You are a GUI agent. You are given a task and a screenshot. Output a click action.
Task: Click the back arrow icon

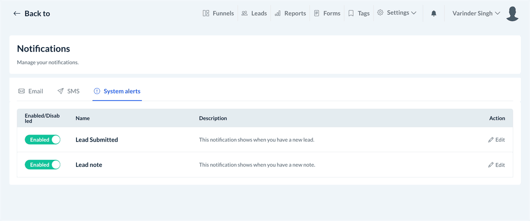[x=17, y=14]
